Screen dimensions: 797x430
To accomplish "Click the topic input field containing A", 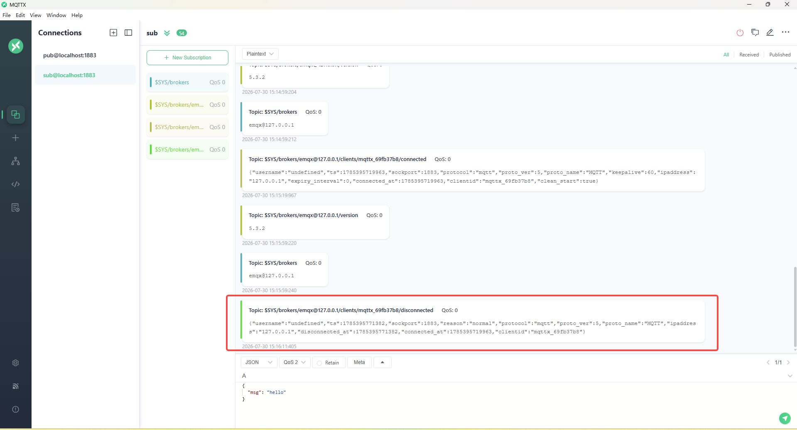I will click(x=513, y=376).
